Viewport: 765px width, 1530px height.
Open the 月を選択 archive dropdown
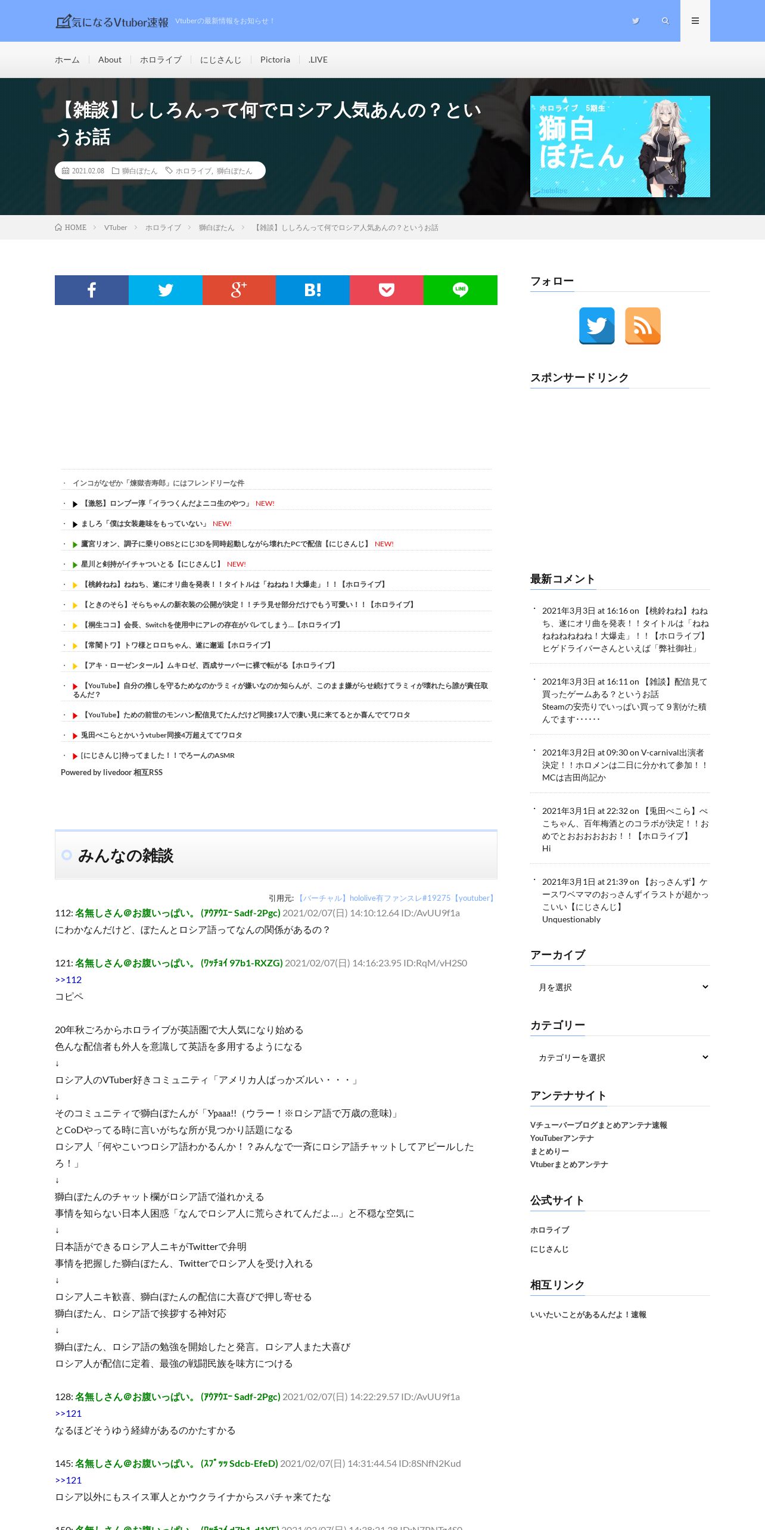(x=620, y=987)
